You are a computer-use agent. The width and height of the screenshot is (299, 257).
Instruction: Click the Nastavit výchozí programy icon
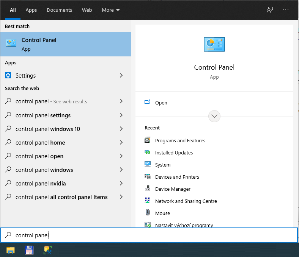[147, 225]
